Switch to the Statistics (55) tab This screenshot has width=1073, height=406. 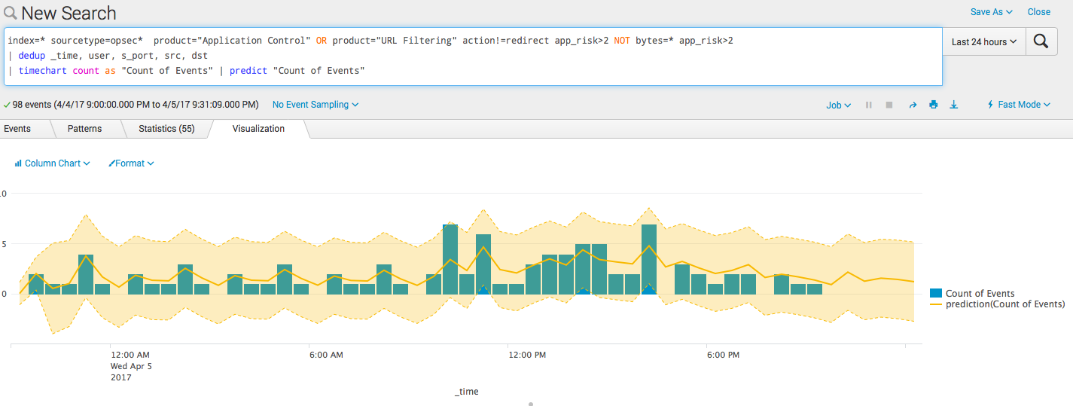[x=166, y=129]
